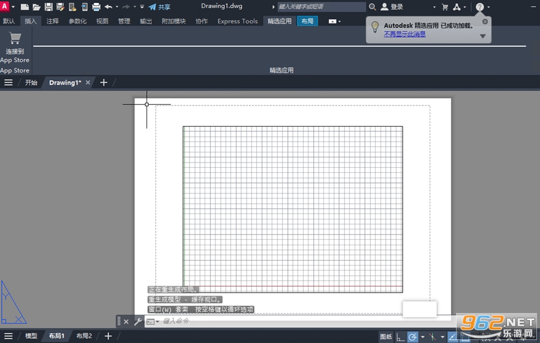The width and height of the screenshot is (540, 343).
Task: Click the magnifier search icon
Action: point(372,7)
